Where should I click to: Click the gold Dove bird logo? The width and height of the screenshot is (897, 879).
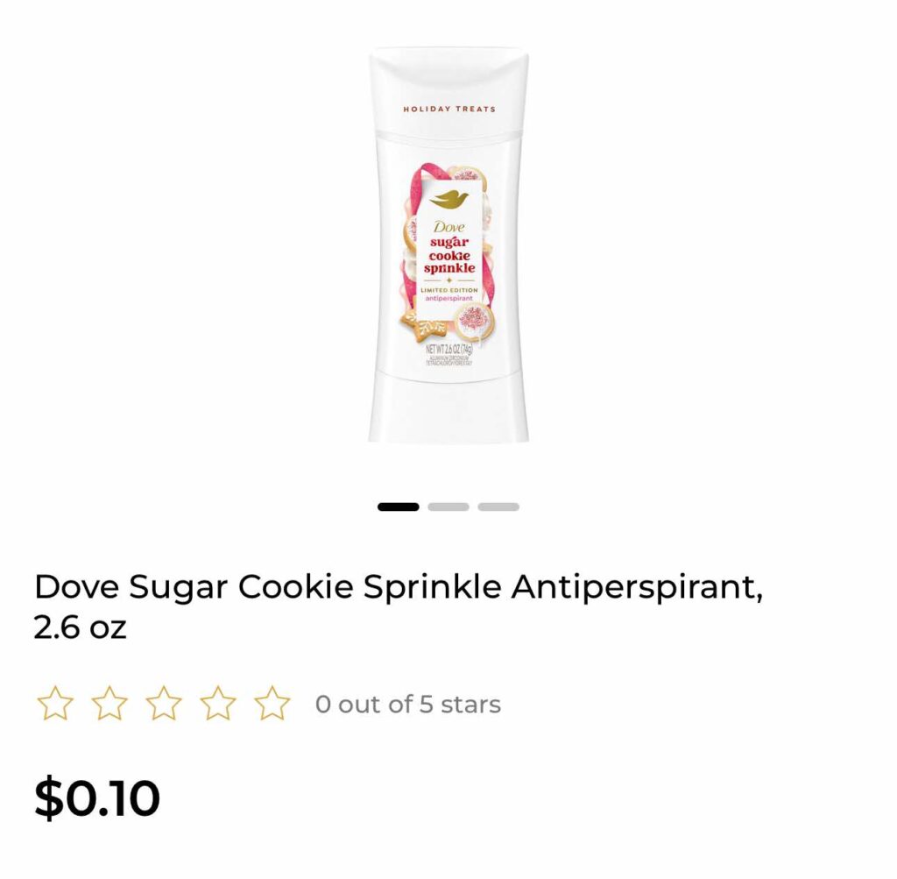pos(449,200)
